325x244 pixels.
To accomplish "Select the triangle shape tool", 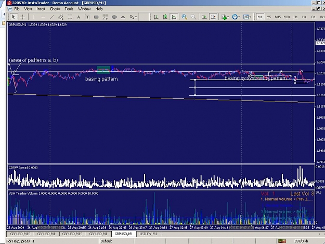I will click(123, 17).
